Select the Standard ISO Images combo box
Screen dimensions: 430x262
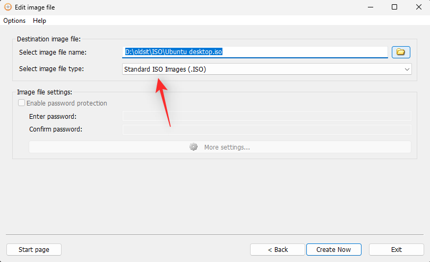266,69
